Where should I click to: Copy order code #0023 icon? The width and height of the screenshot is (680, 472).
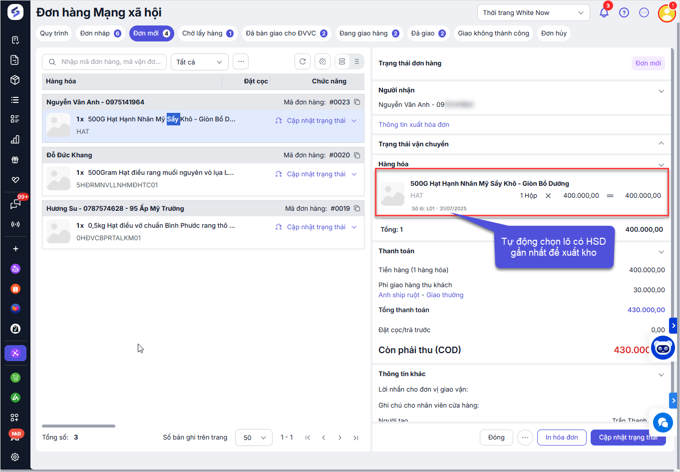click(357, 102)
